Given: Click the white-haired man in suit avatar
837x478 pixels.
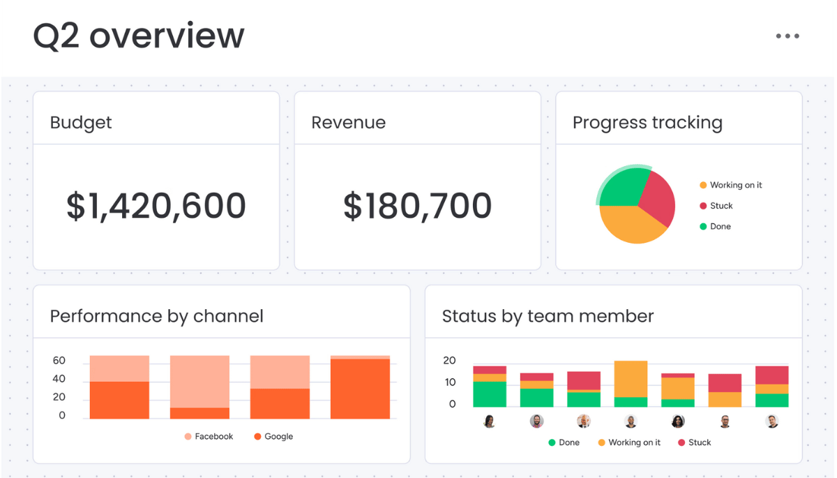Looking at the screenshot, I should (x=584, y=421).
